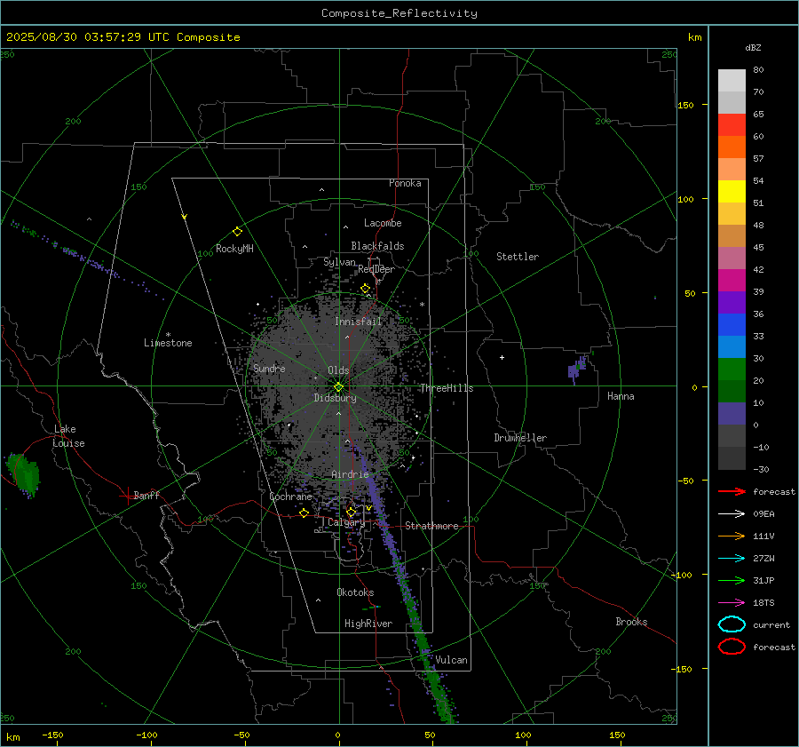Viewport: 799px width, 747px height.
Task: Click the yellow diamond marker above Calgary
Action: point(351,512)
